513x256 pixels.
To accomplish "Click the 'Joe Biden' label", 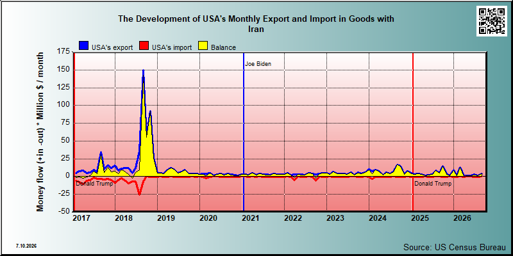I will coord(258,64).
